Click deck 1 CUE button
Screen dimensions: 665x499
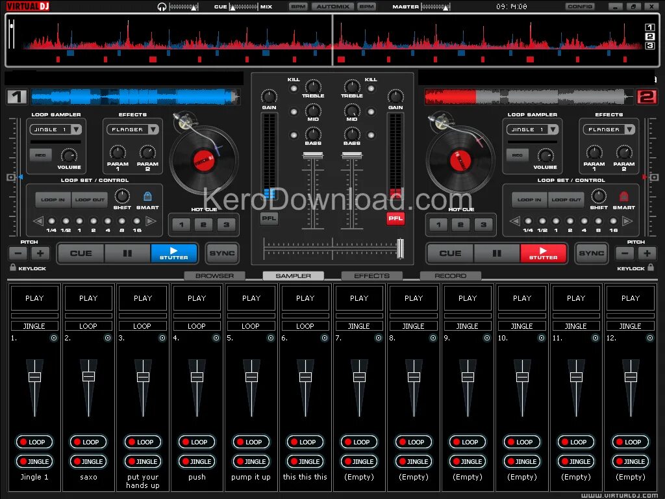[81, 253]
